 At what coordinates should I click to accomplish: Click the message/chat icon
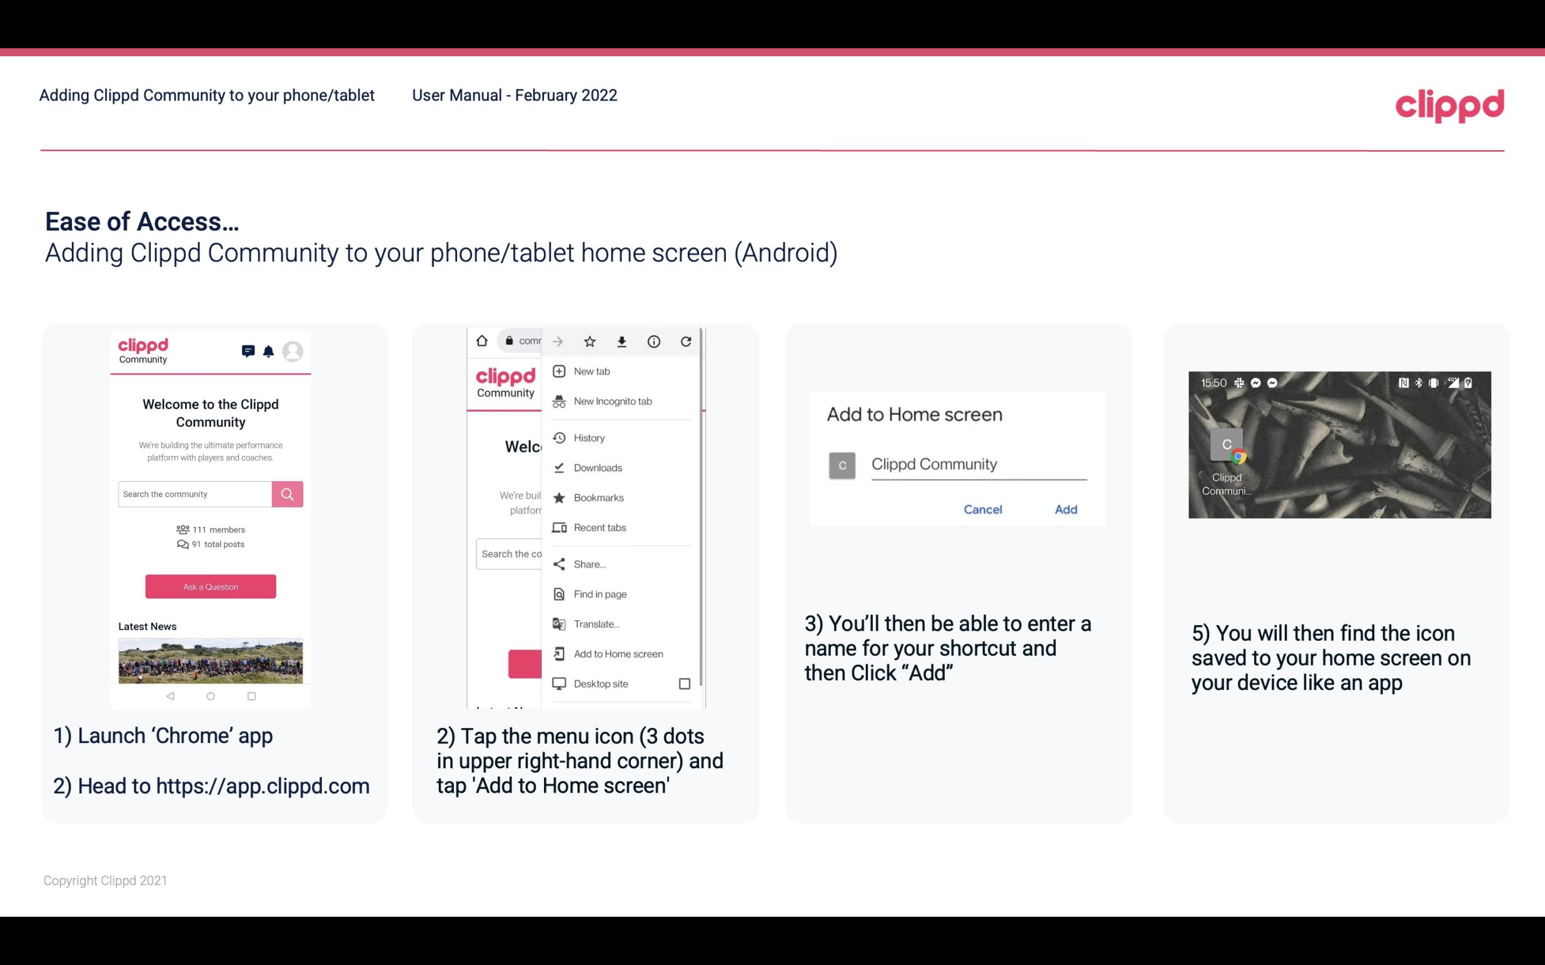point(246,351)
